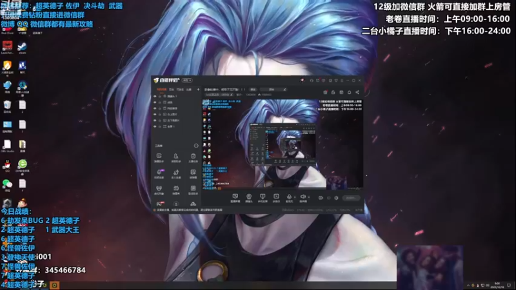Toggle visibility of the 摄像头 1 source

155,96
